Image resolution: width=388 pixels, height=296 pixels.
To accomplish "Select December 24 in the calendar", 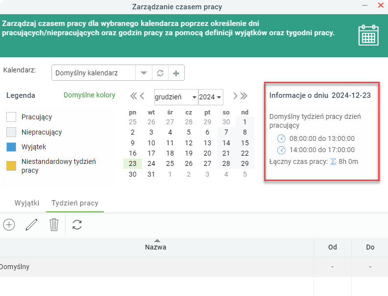I will pyautogui.click(x=151, y=163).
